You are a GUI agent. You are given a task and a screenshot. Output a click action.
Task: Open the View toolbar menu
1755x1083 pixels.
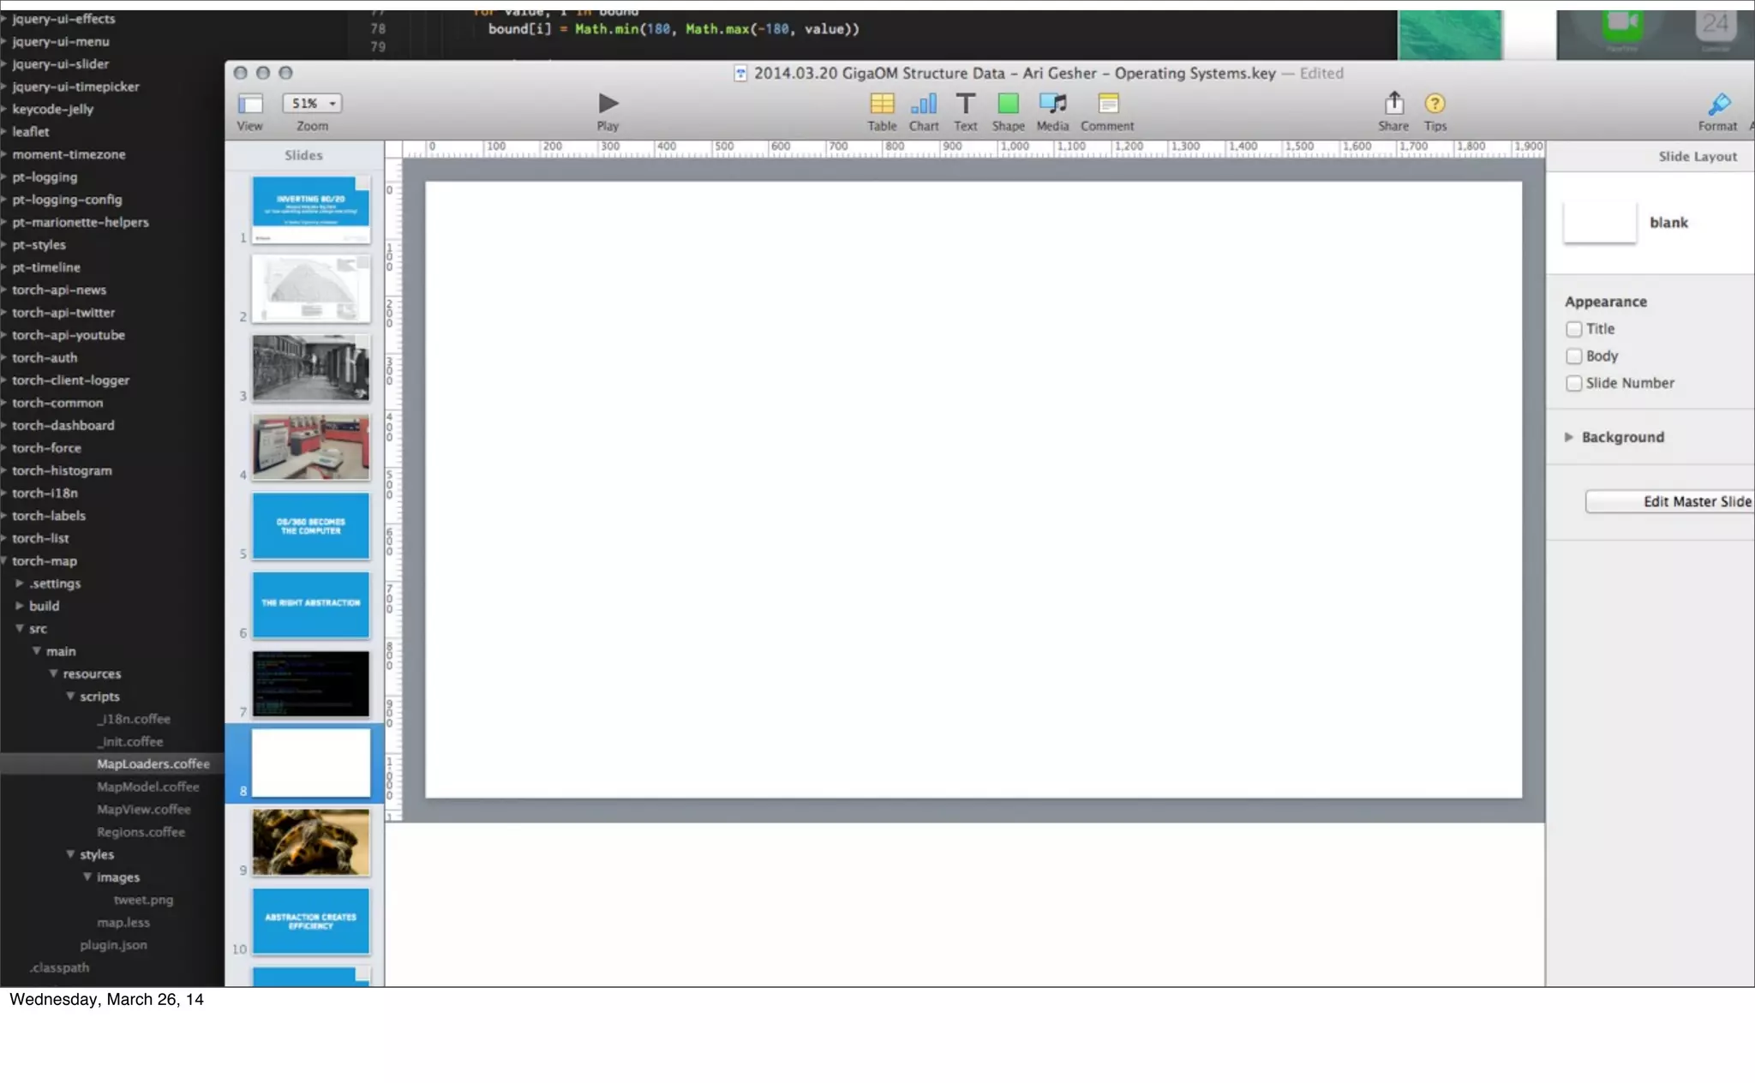pos(250,105)
